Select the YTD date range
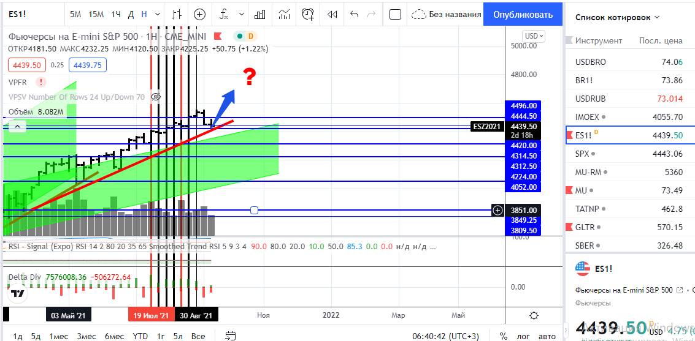The width and height of the screenshot is (695, 341). (x=140, y=336)
